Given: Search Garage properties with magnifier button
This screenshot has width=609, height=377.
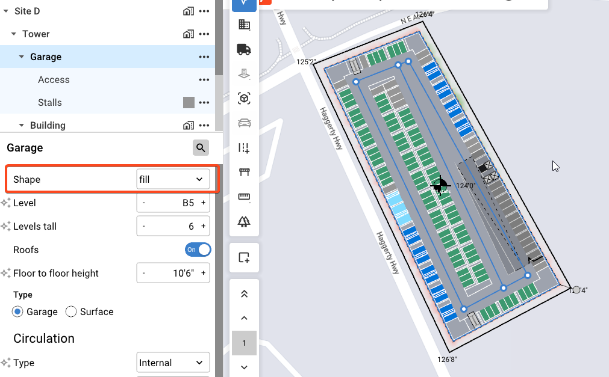Looking at the screenshot, I should click(201, 147).
